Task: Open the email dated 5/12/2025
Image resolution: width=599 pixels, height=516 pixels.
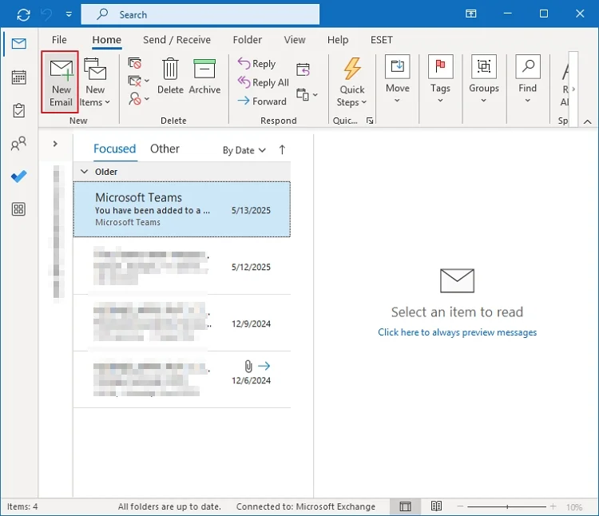Action: coord(182,266)
